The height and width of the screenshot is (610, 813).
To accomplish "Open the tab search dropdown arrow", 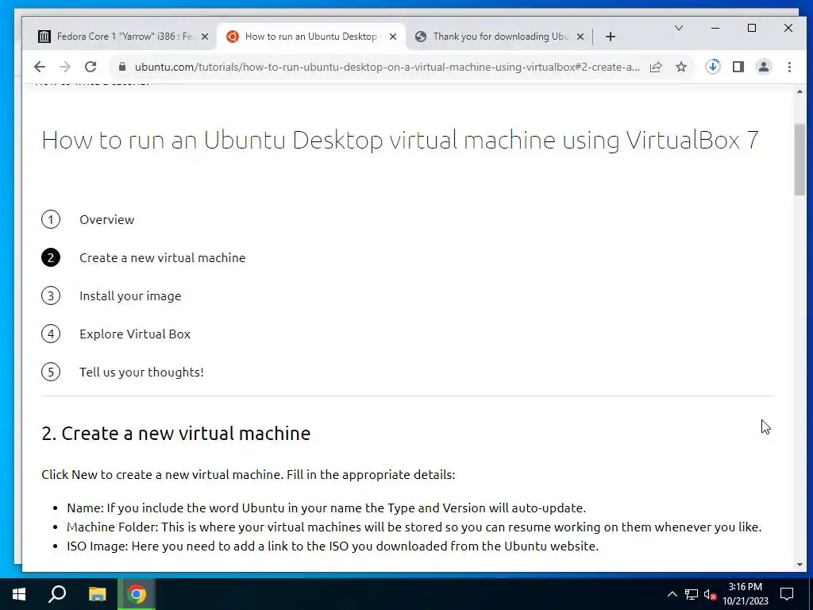I will pos(678,28).
